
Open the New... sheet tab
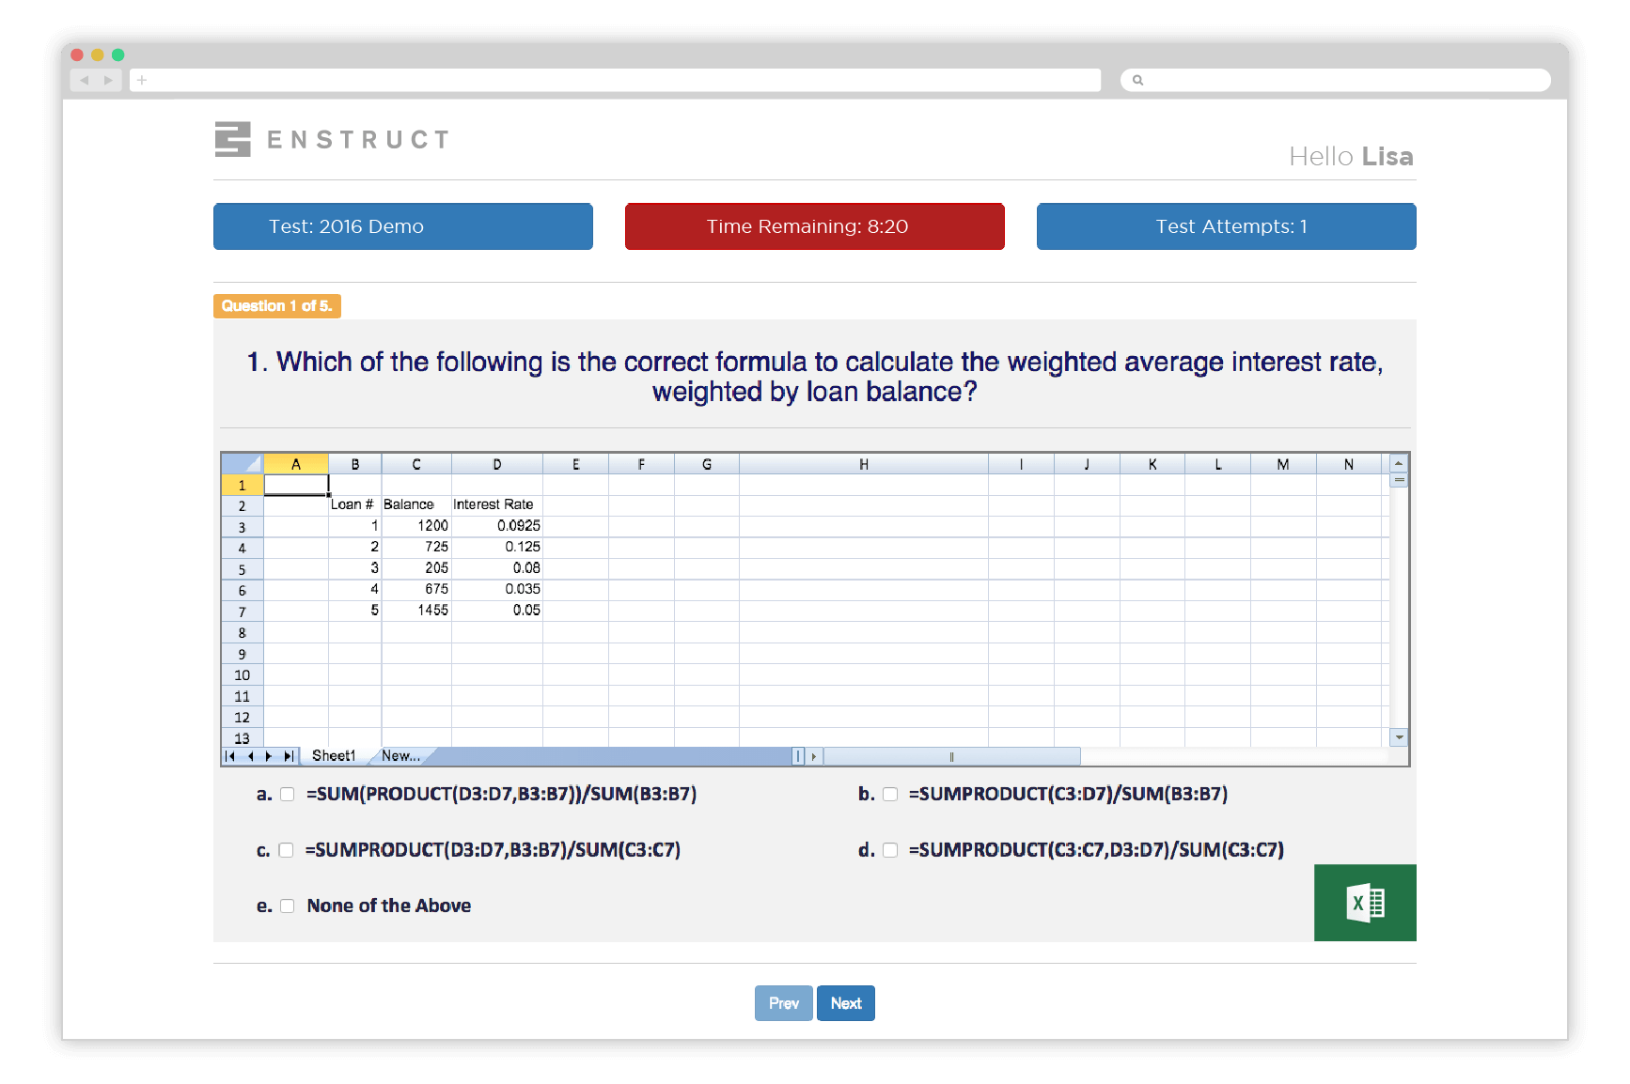pyautogui.click(x=401, y=756)
